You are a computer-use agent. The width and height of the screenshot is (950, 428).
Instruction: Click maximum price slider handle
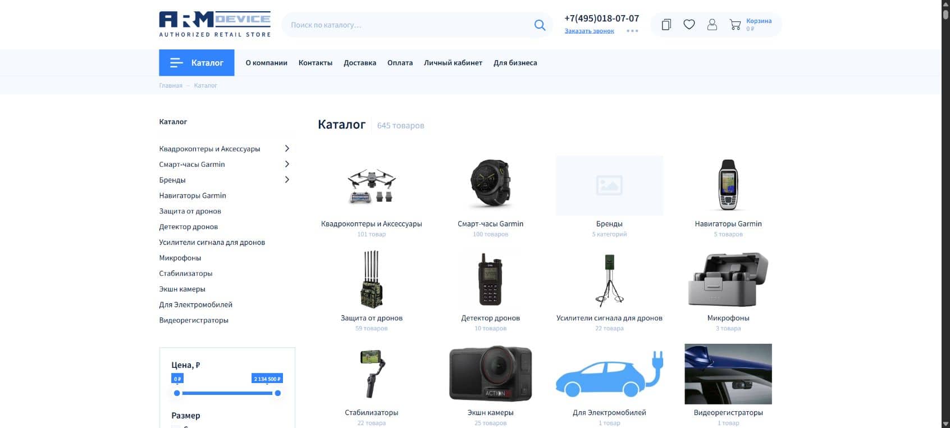click(277, 393)
